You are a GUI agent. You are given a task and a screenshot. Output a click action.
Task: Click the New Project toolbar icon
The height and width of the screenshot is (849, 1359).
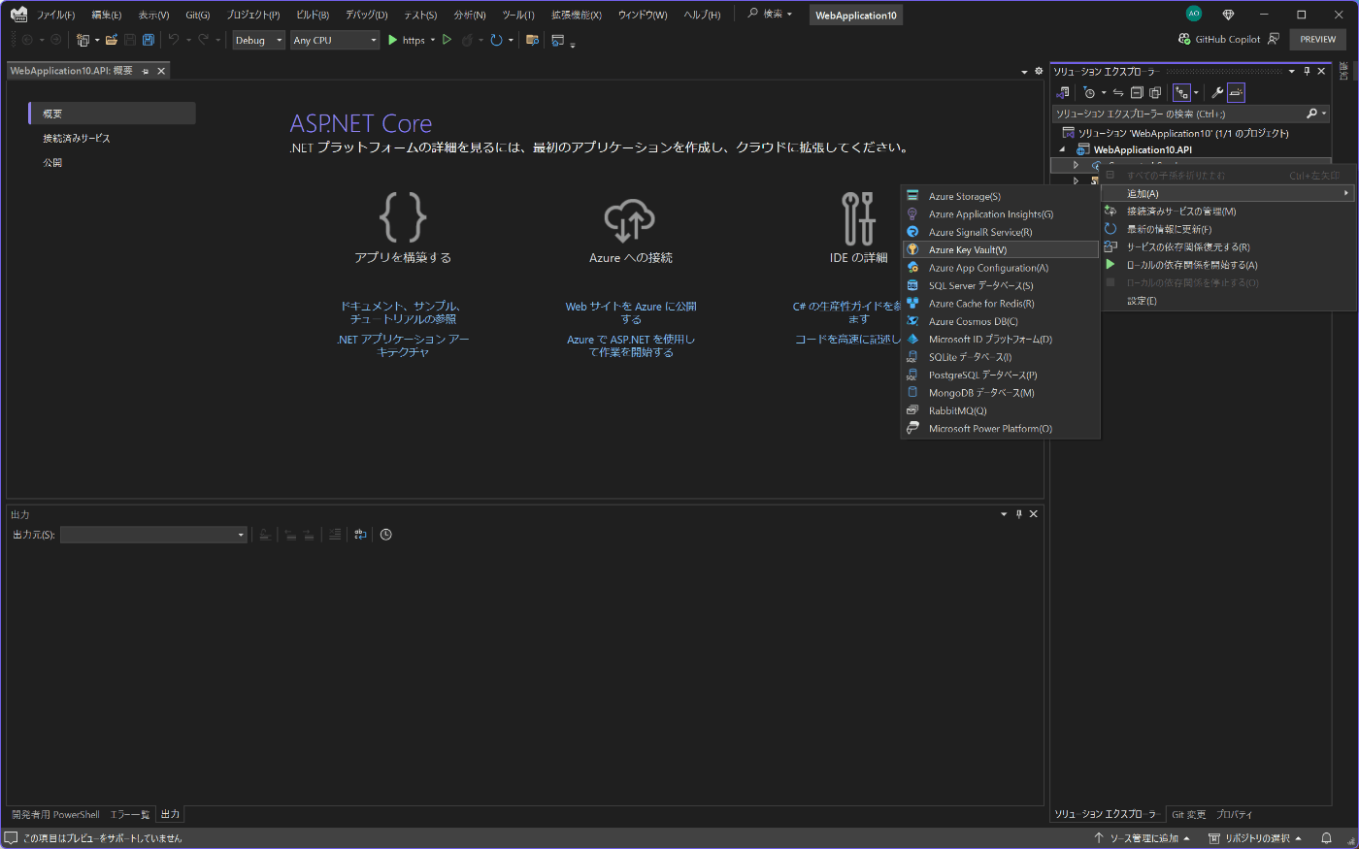[x=83, y=40]
